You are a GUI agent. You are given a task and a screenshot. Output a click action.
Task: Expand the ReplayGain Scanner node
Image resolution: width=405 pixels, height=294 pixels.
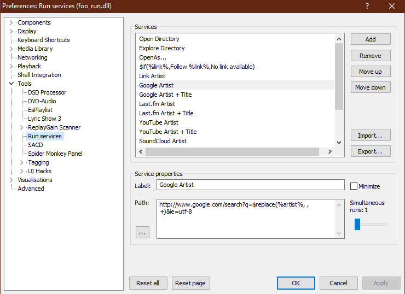click(x=22, y=127)
